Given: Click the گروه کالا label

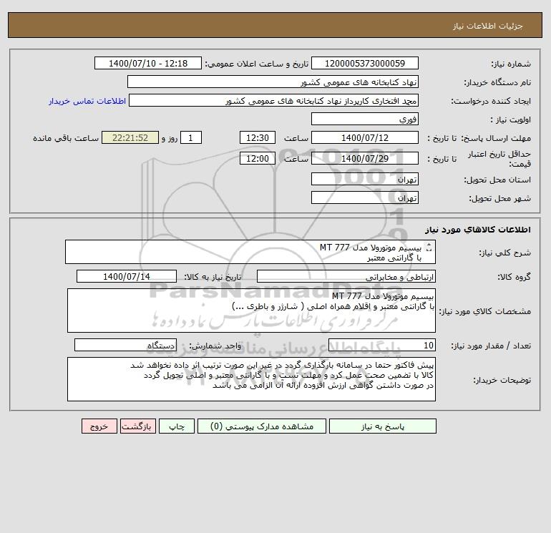Looking at the screenshot, I should click(x=514, y=277).
